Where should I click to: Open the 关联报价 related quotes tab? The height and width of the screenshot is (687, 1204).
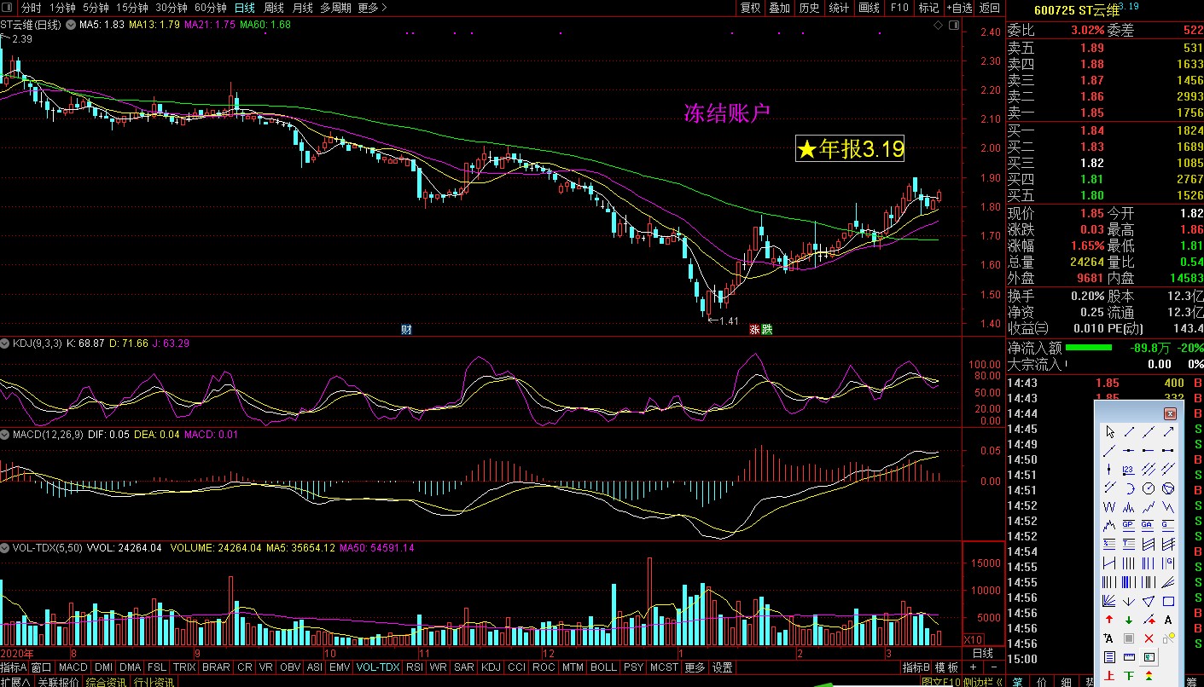57,682
